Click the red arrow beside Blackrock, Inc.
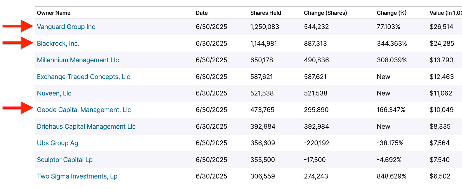This screenshot has height=190, width=462. [17, 43]
